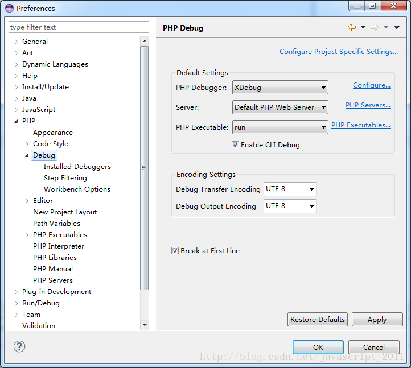Click the tree vertical scrollbar thumb
The image size is (411, 368).
(x=145, y=168)
